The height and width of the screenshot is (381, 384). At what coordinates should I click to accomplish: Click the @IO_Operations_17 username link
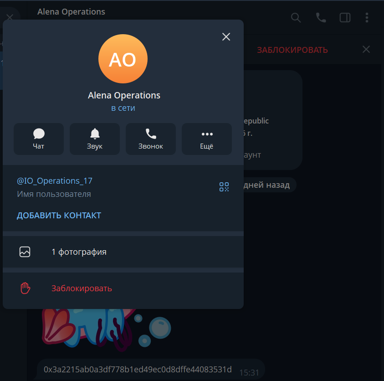coord(54,181)
